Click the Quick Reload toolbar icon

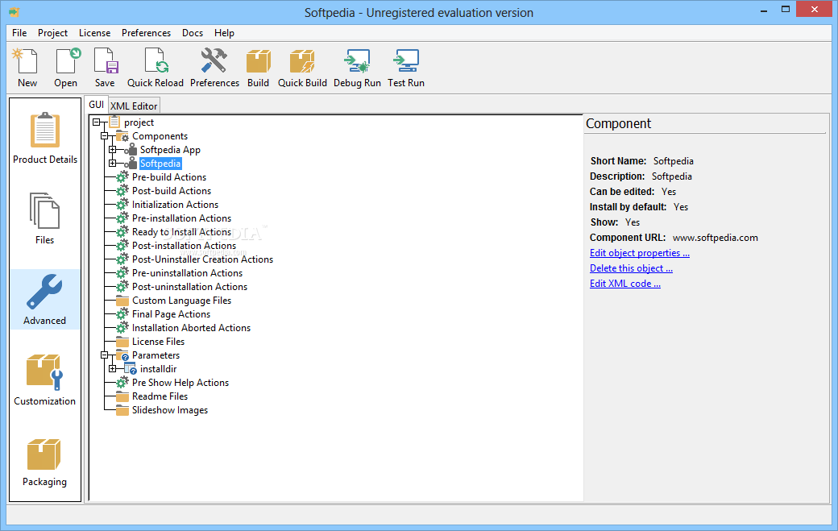(x=156, y=61)
